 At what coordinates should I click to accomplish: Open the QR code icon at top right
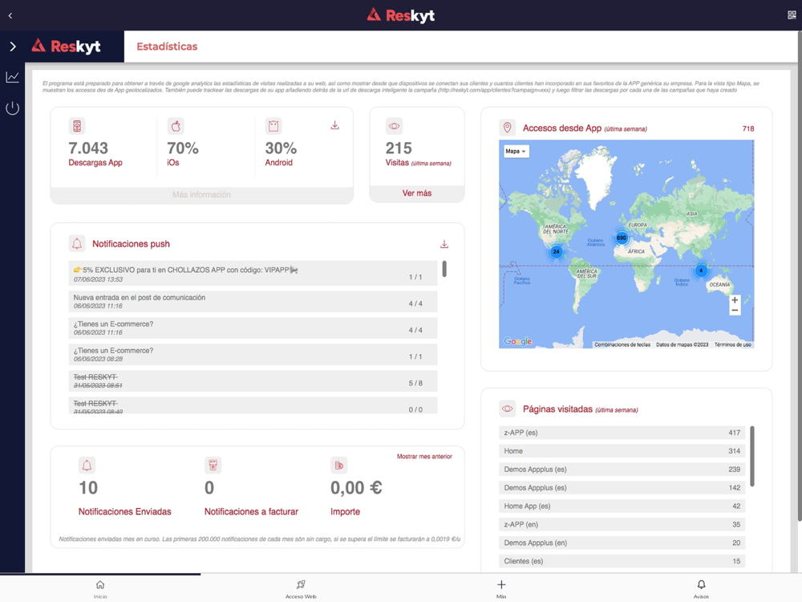(792, 15)
